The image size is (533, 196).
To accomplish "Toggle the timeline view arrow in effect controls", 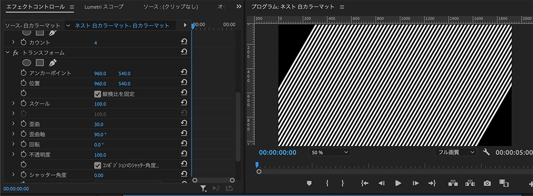I will (185, 25).
